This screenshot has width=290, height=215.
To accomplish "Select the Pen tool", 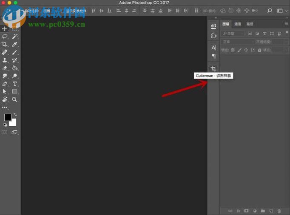I will pyautogui.click(x=5, y=84).
